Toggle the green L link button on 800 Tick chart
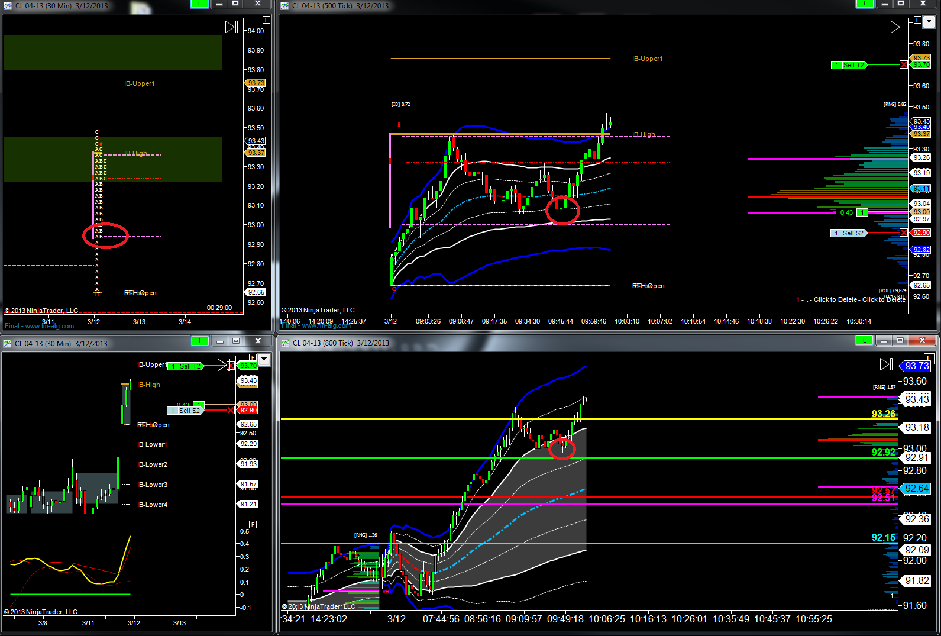Screen dimensions: 941x636 click(x=865, y=340)
